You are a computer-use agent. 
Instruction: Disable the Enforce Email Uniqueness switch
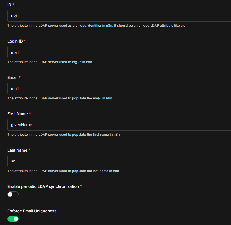(x=13, y=219)
